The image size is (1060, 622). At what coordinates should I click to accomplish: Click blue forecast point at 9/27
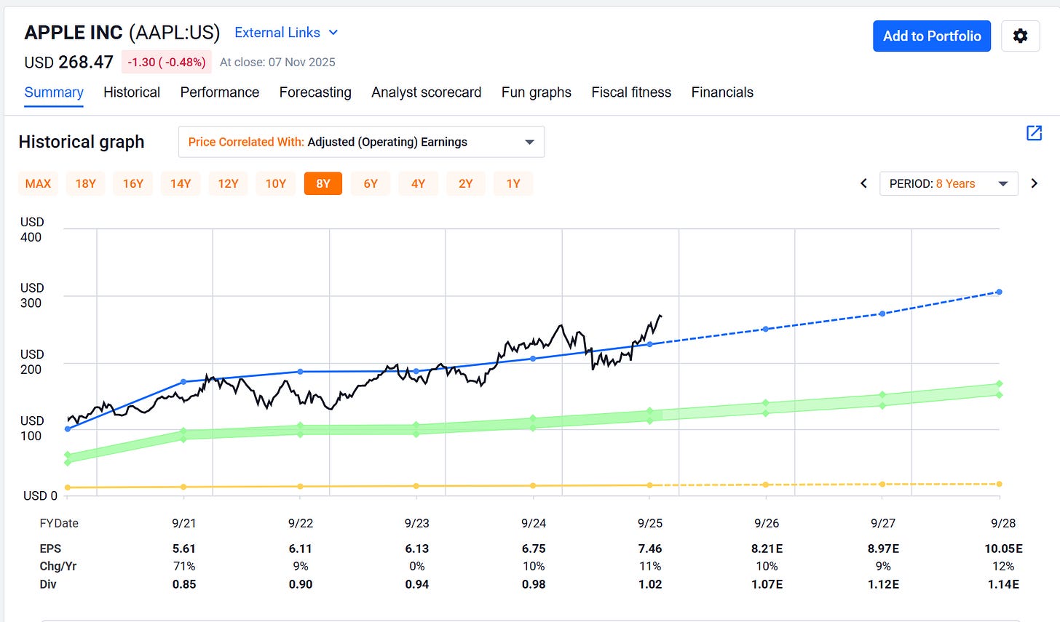tap(882, 314)
